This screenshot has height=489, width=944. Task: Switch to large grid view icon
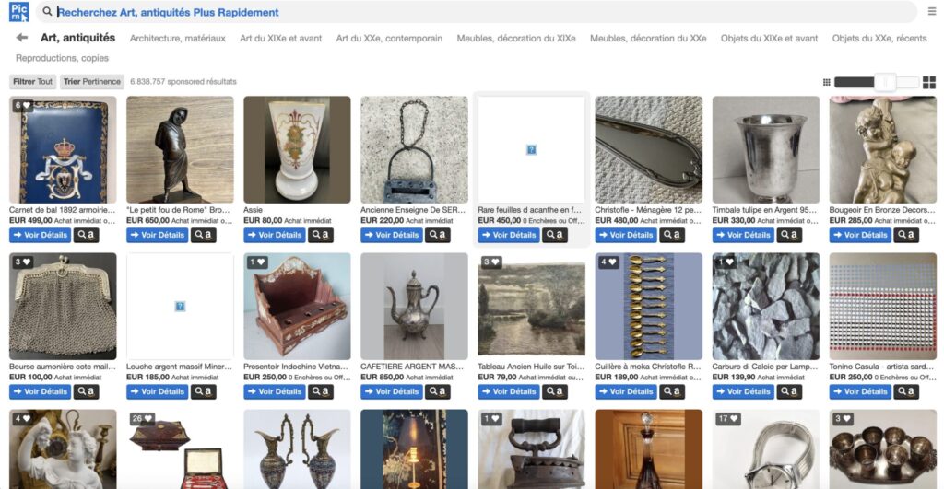coord(929,82)
